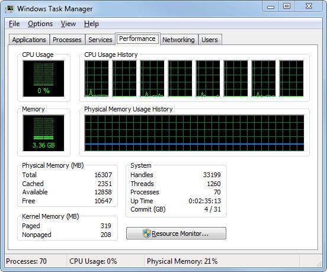Select the Performance tab
327x272 pixels.
pyautogui.click(x=137, y=39)
